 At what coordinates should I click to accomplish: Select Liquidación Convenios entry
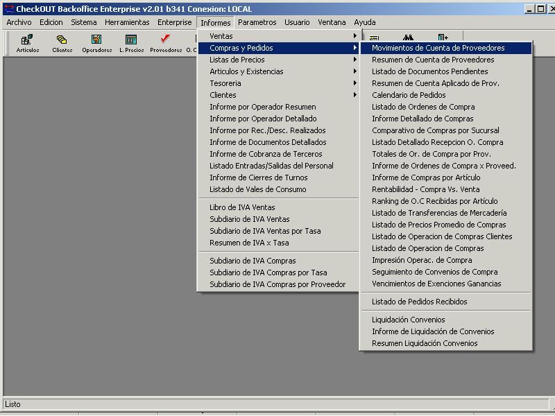pyautogui.click(x=446, y=320)
